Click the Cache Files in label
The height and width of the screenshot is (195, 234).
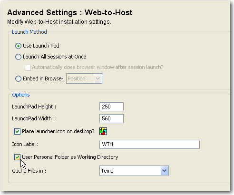coord(29,171)
